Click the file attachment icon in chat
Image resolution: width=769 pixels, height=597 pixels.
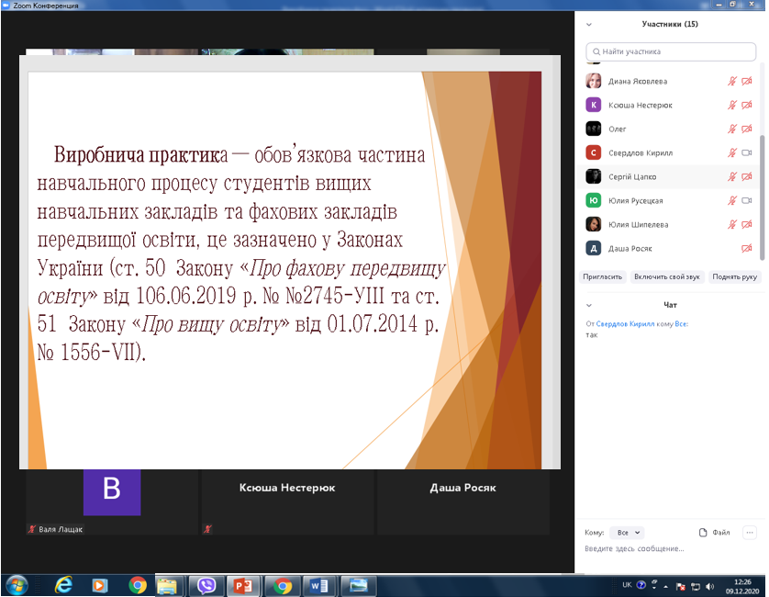click(703, 533)
